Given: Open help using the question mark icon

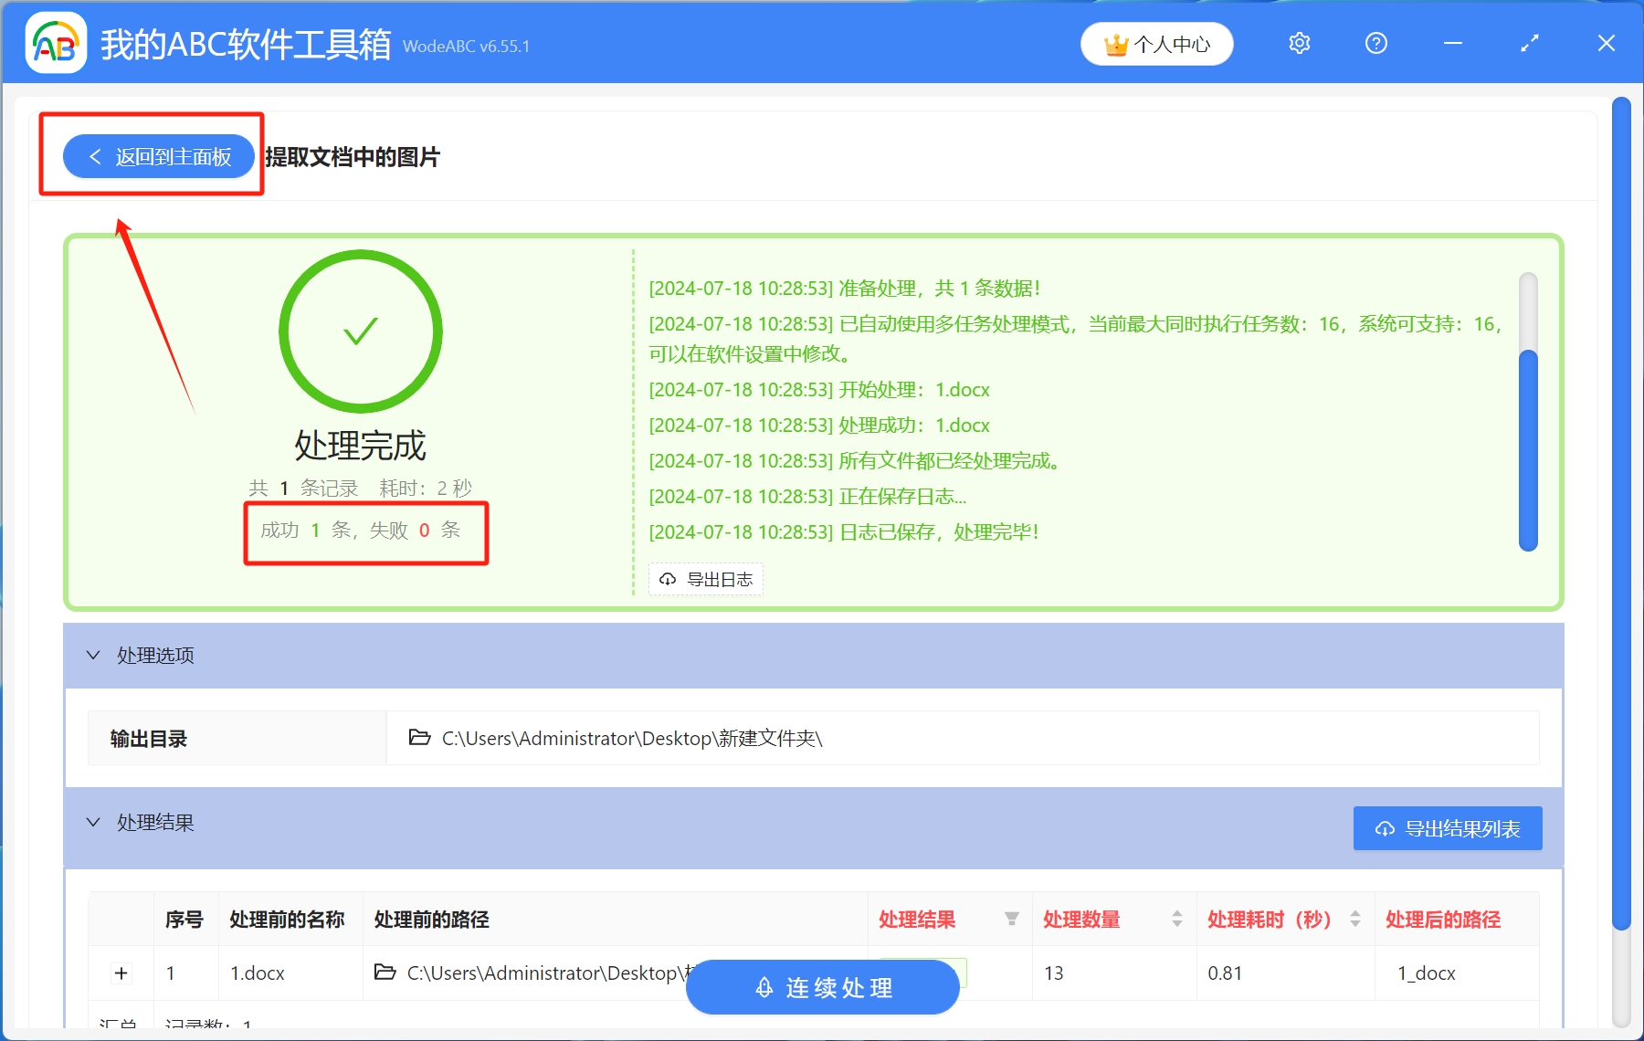Looking at the screenshot, I should click(x=1375, y=42).
